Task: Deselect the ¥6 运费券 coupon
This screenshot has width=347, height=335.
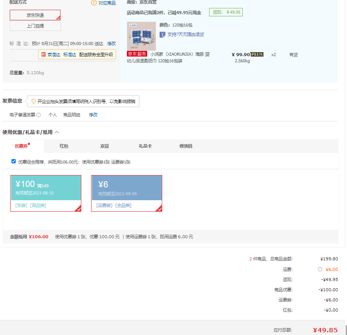Action: (x=126, y=194)
